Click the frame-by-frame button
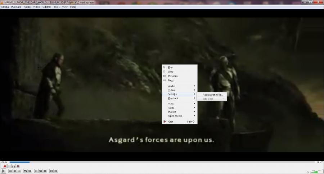The width and height of the screenshot is (324, 174). [18, 166]
